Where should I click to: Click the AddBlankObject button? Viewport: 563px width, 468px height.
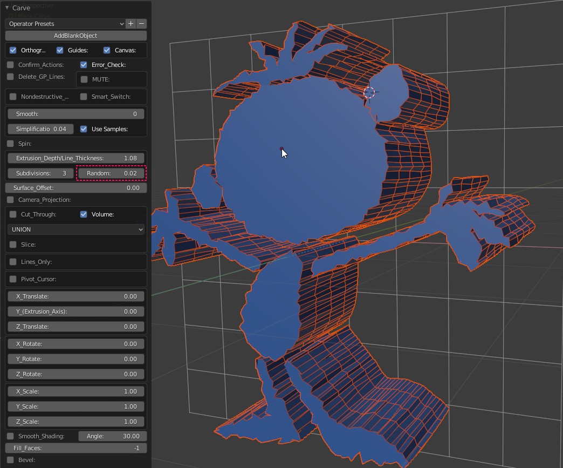pos(76,36)
